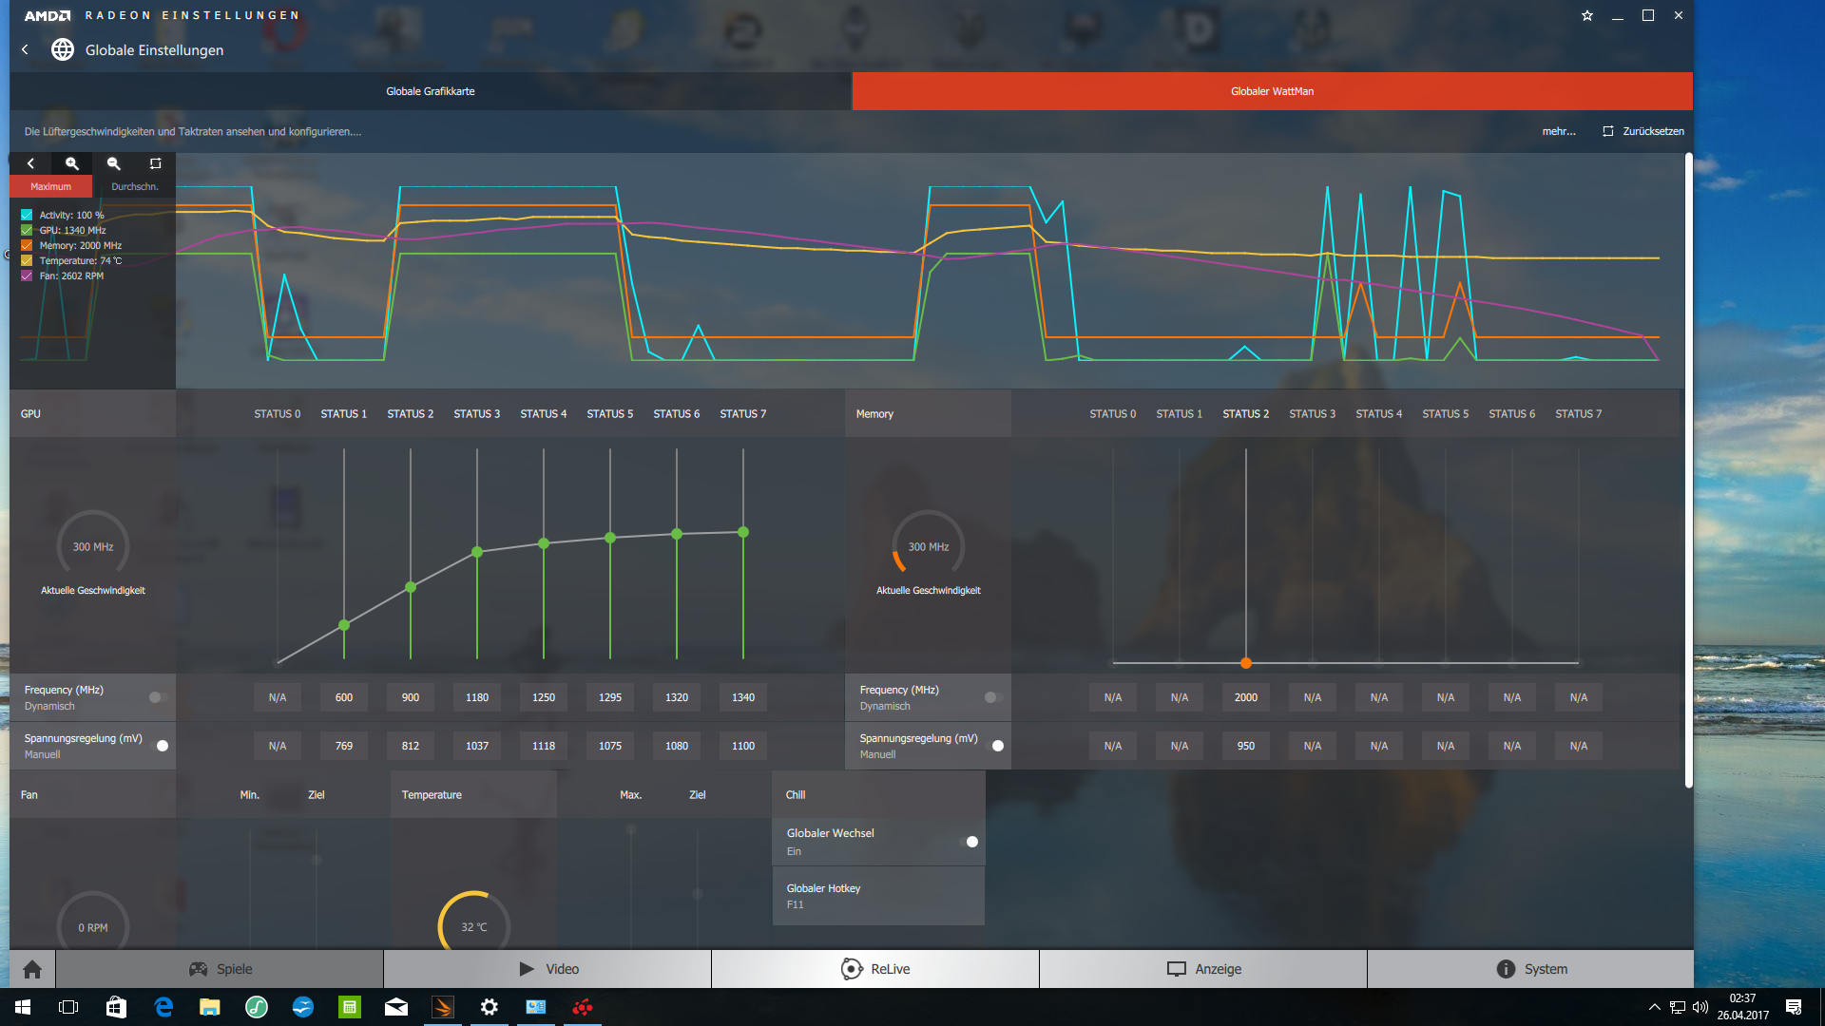Uncheck the Activity graph checkbox
This screenshot has width=1825, height=1026.
(27, 215)
